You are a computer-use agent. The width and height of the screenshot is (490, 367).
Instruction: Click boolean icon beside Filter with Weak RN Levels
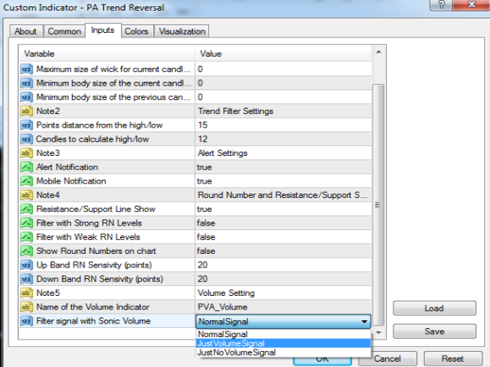pyautogui.click(x=27, y=237)
